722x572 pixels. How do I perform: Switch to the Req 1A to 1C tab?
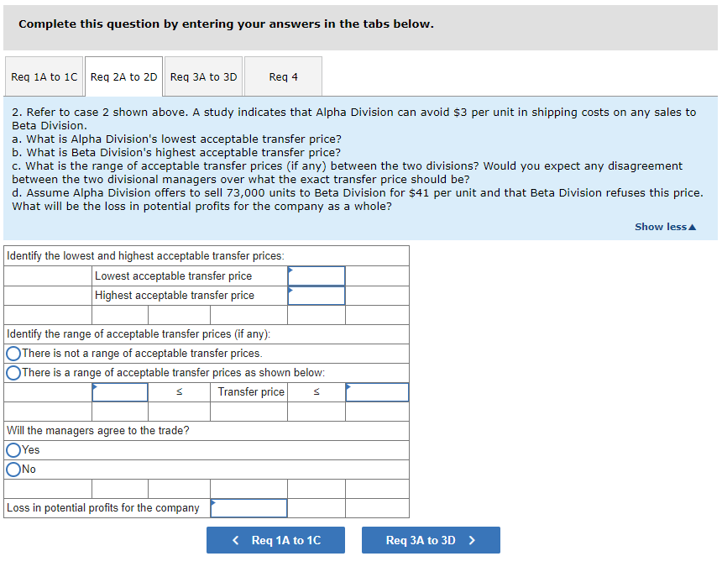pos(44,76)
